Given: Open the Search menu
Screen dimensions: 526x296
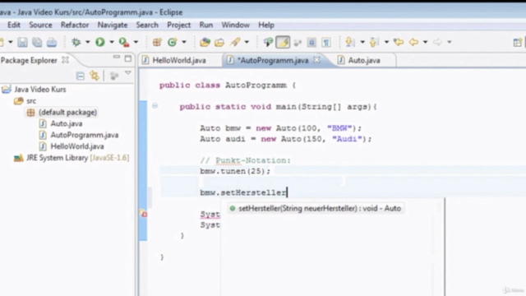Looking at the screenshot, I should tap(147, 25).
